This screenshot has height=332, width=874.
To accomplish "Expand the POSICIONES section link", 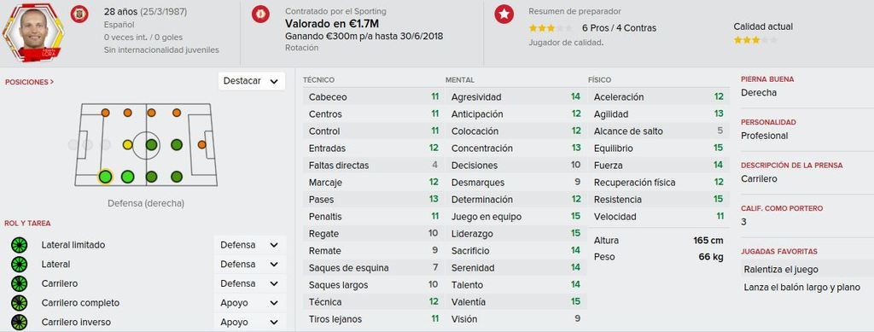I will click(x=30, y=82).
